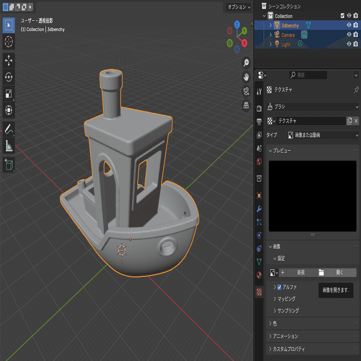The height and width of the screenshot is (361, 361).
Task: Choose the Move tool
Action: click(x=9, y=60)
